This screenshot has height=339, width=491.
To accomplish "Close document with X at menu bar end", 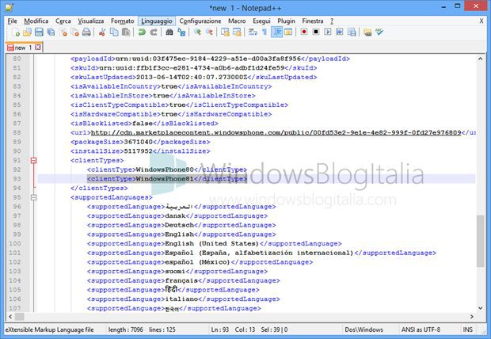I will (481, 21).
